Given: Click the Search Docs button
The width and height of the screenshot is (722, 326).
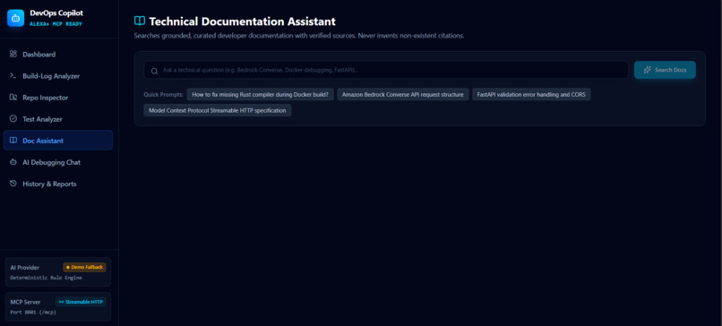Looking at the screenshot, I should 665,70.
